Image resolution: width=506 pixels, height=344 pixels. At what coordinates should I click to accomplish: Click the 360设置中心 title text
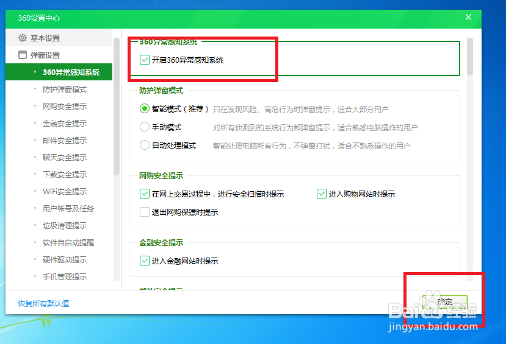[38, 18]
